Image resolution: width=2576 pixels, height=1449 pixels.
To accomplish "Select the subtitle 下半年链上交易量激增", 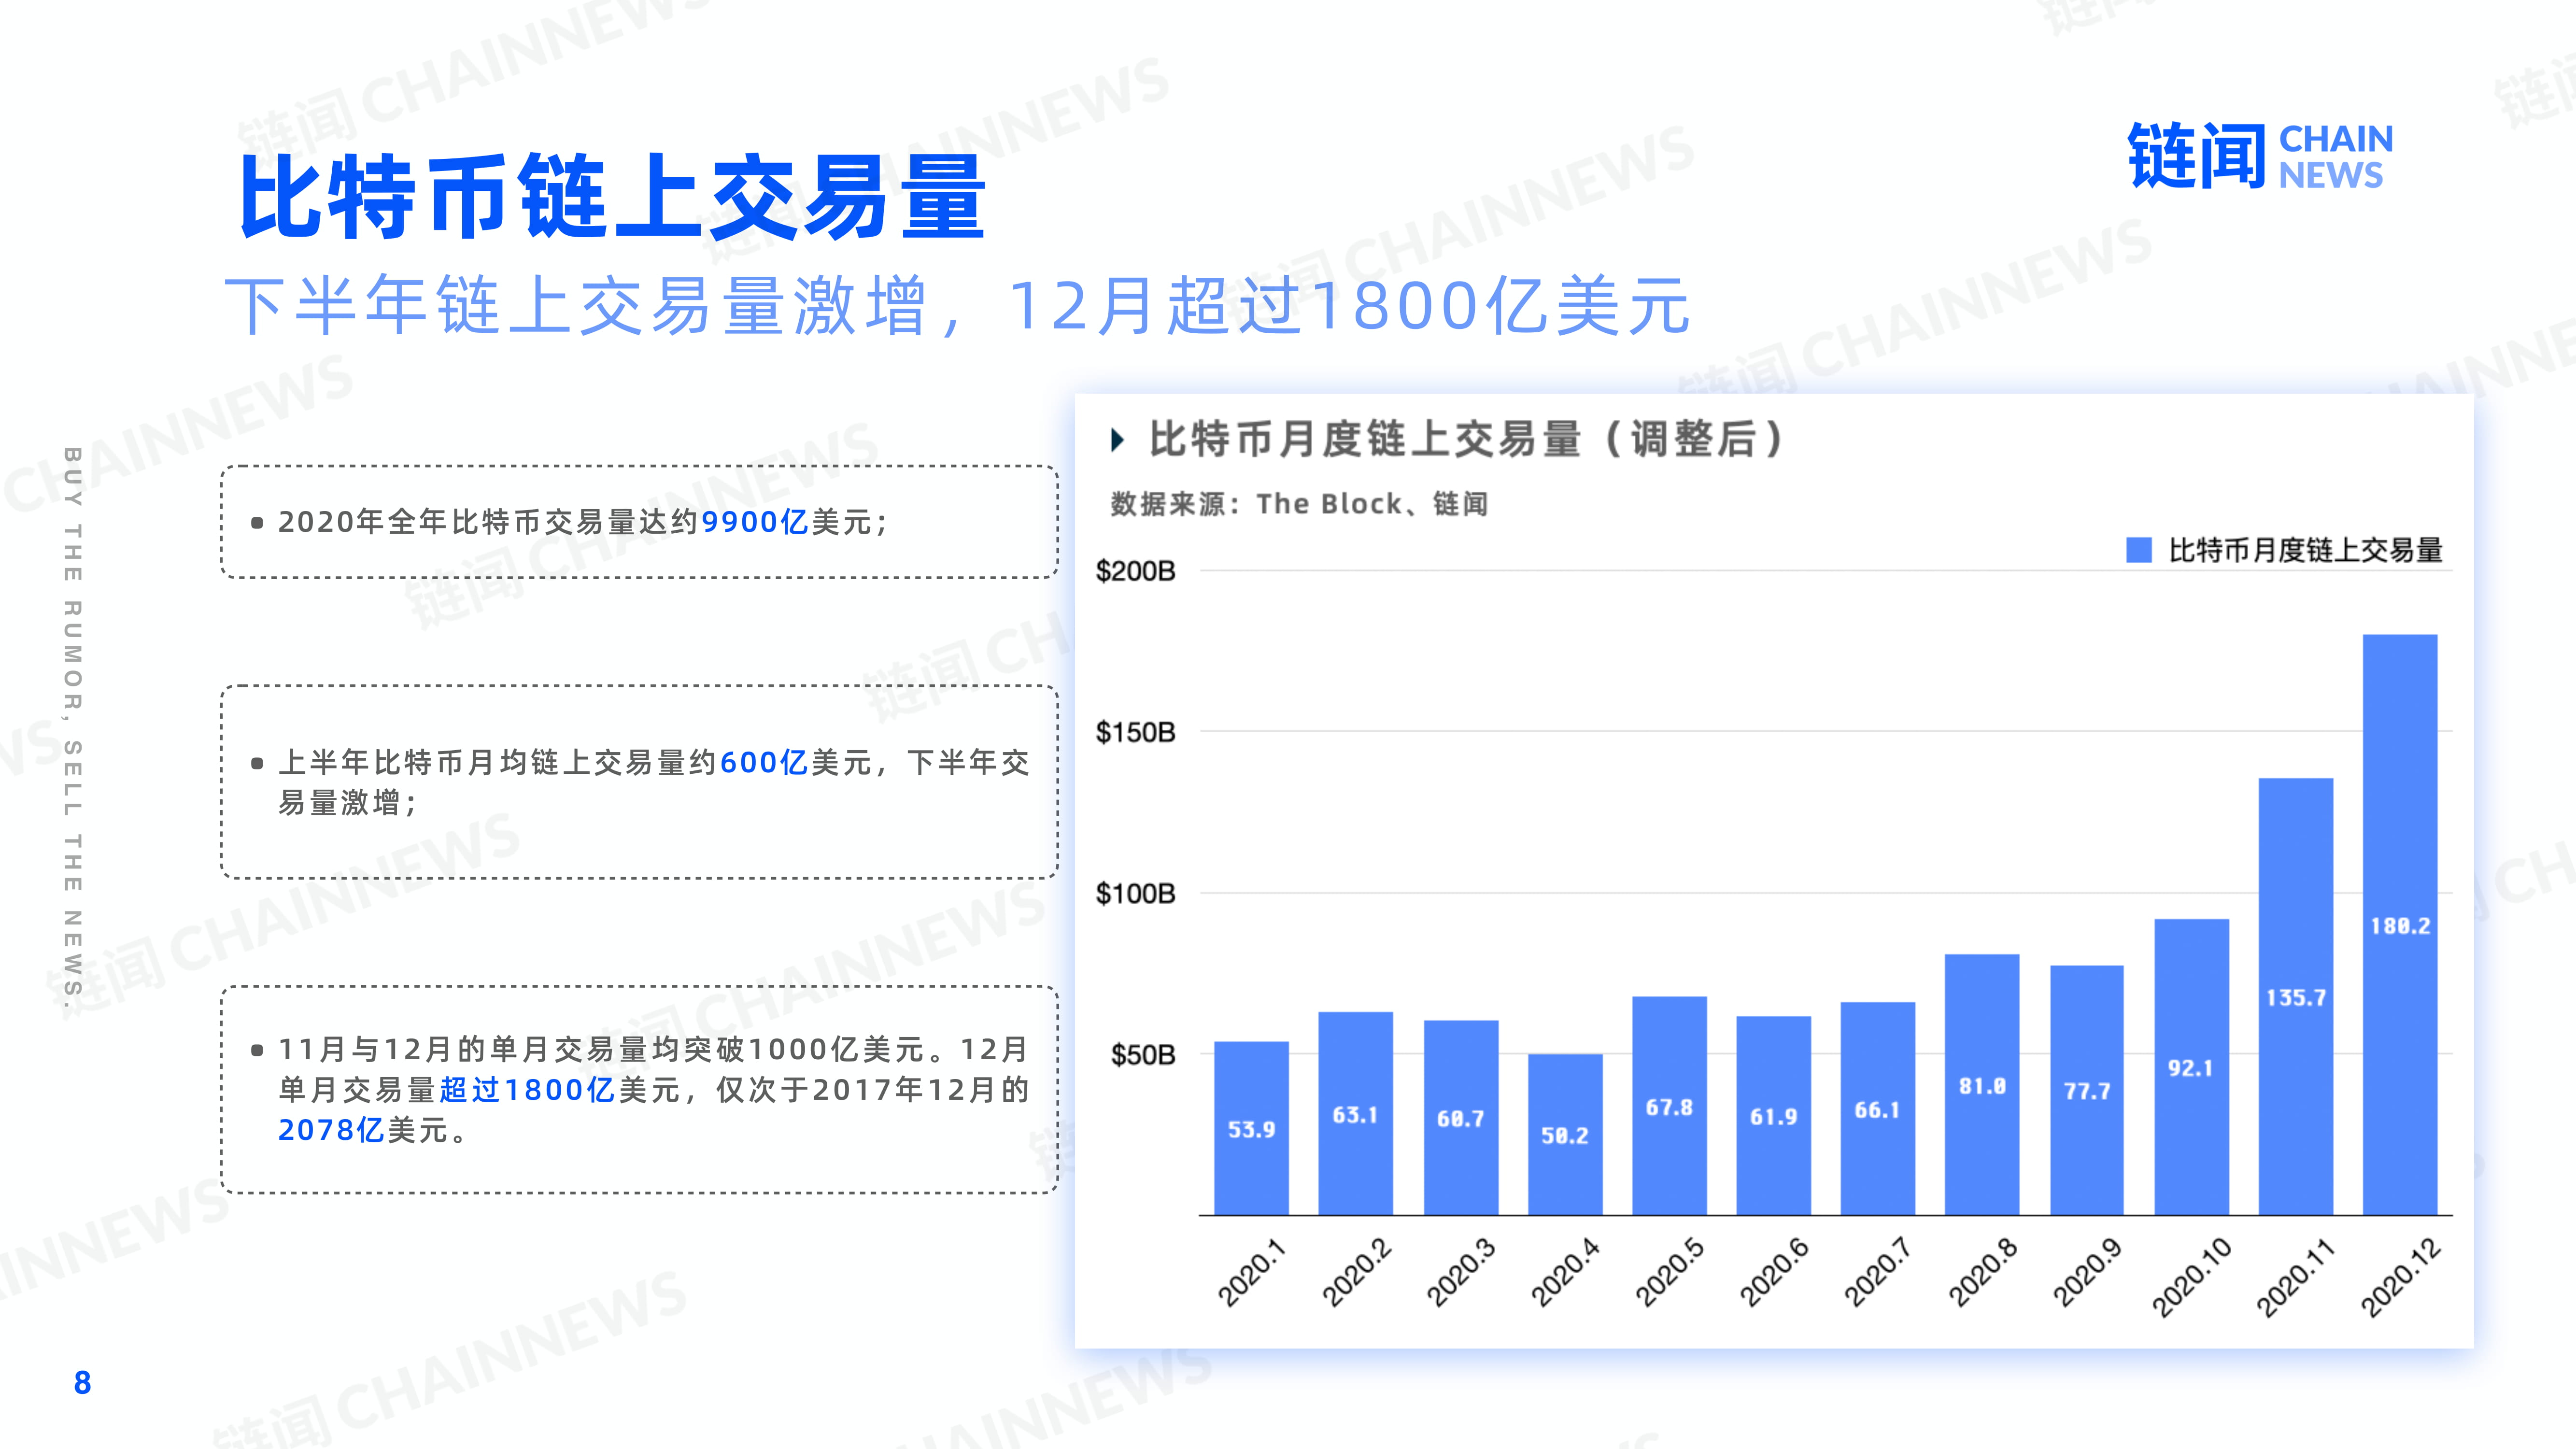I will click(x=576, y=306).
